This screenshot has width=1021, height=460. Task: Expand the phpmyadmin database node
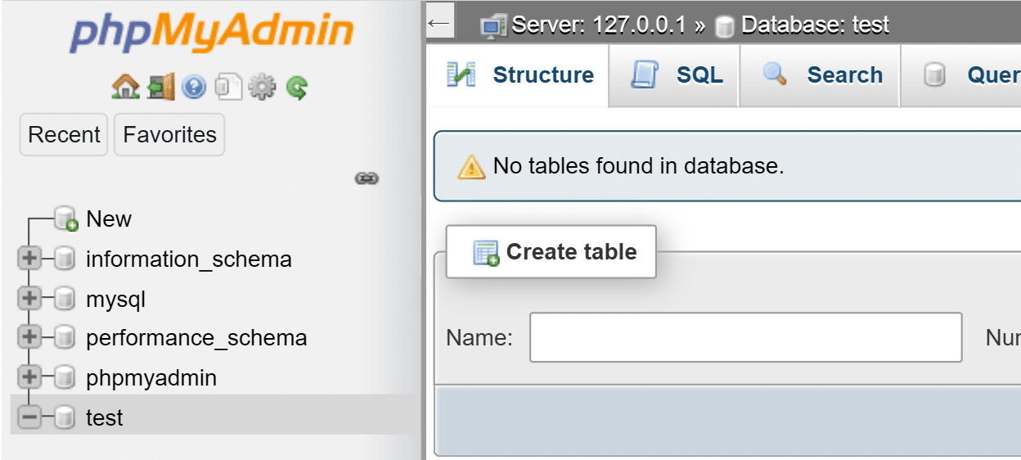[x=29, y=377]
